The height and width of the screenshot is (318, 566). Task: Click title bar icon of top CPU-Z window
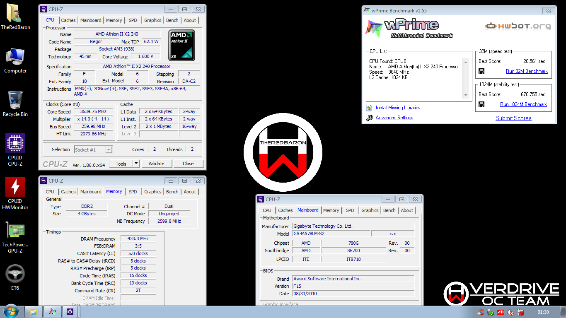[43, 9]
